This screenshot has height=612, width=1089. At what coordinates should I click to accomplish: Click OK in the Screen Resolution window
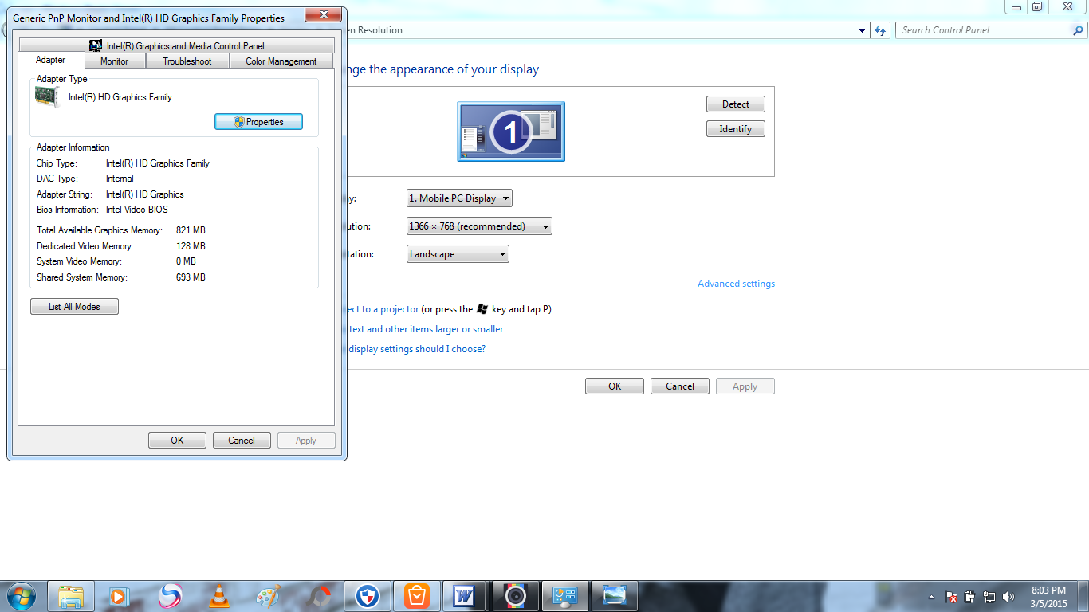pos(615,386)
